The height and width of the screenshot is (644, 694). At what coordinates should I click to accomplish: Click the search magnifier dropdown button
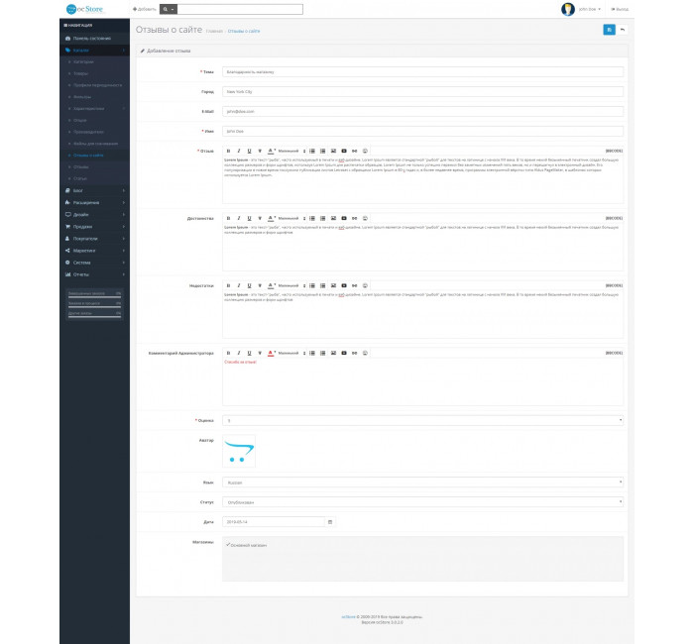[x=169, y=9]
